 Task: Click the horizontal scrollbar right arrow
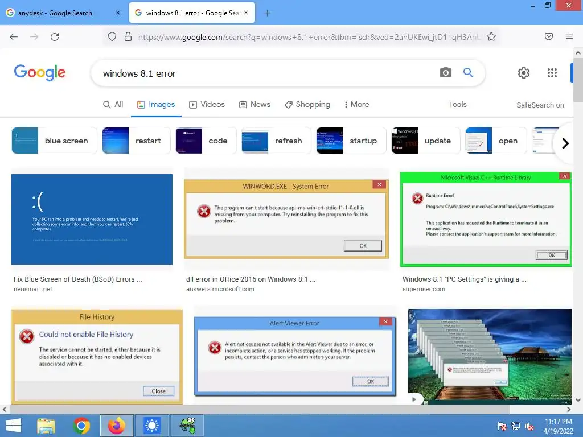(x=569, y=410)
